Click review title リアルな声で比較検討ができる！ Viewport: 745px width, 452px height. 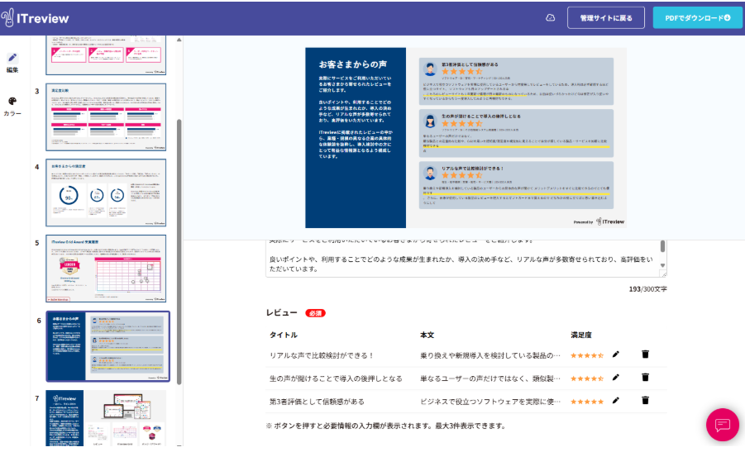[322, 355]
